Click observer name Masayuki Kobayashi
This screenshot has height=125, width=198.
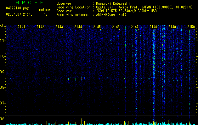(113, 3)
